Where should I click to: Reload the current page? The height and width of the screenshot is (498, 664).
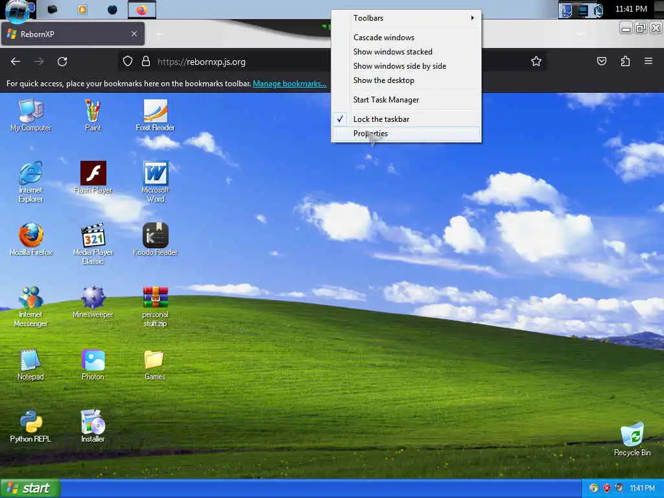[62, 62]
